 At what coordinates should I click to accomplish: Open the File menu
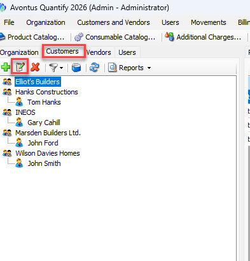click(x=9, y=22)
